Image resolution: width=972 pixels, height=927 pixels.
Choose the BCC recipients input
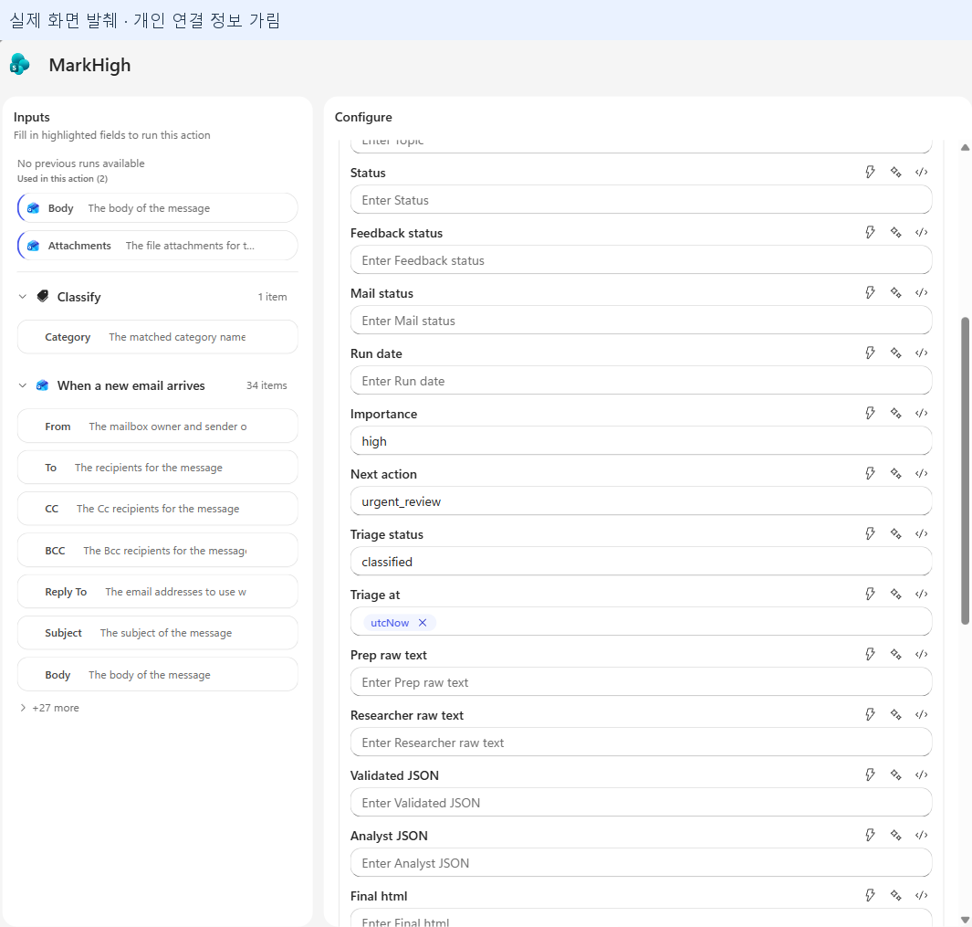coord(158,551)
